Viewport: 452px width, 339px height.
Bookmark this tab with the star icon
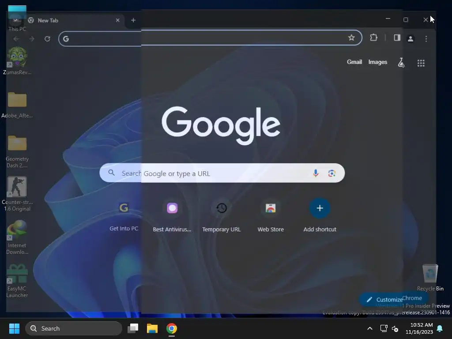click(351, 38)
